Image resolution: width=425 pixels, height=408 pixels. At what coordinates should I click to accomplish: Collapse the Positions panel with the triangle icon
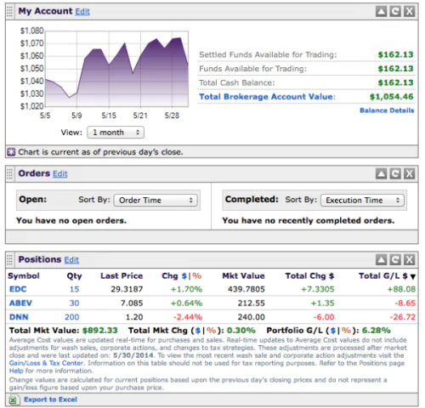coord(381,259)
